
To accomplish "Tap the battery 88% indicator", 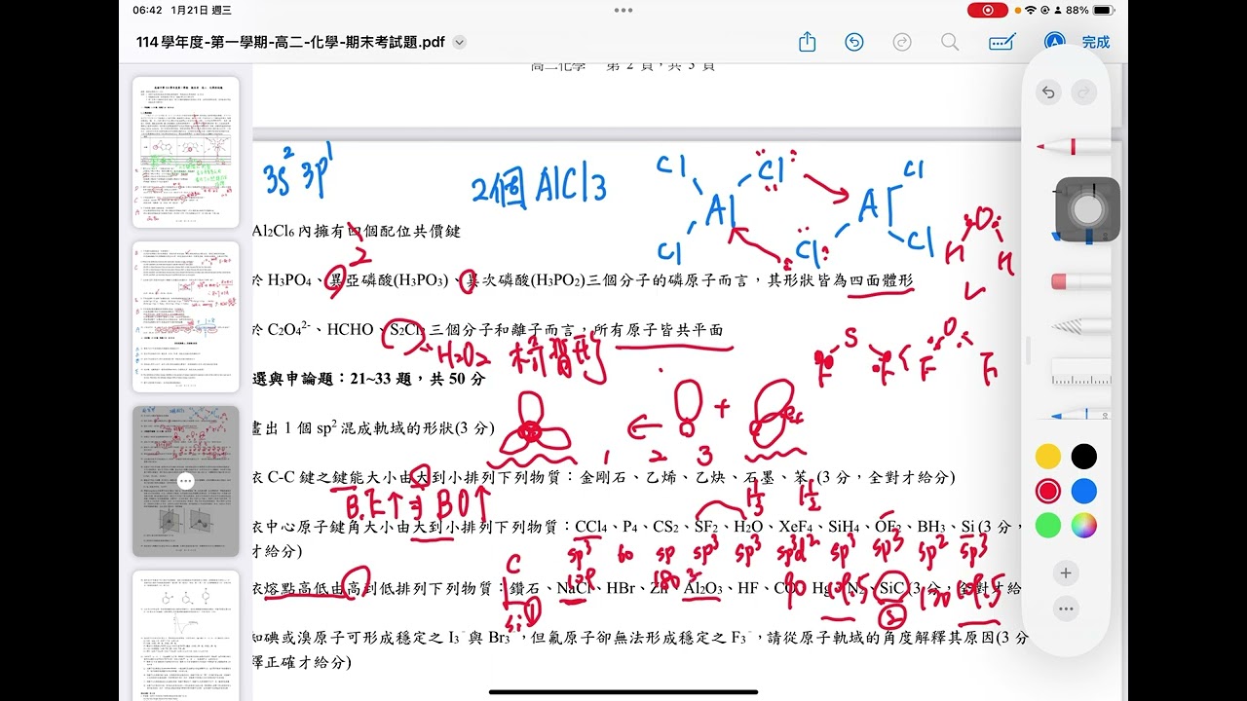I will (1090, 10).
